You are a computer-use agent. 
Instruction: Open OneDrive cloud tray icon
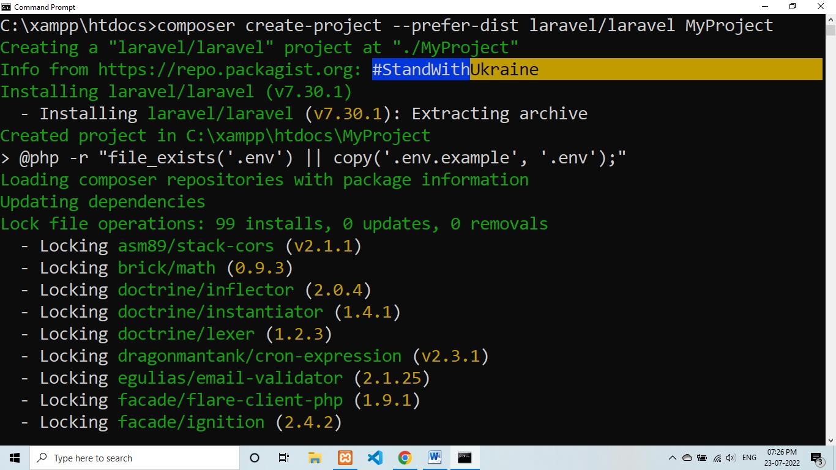(687, 458)
